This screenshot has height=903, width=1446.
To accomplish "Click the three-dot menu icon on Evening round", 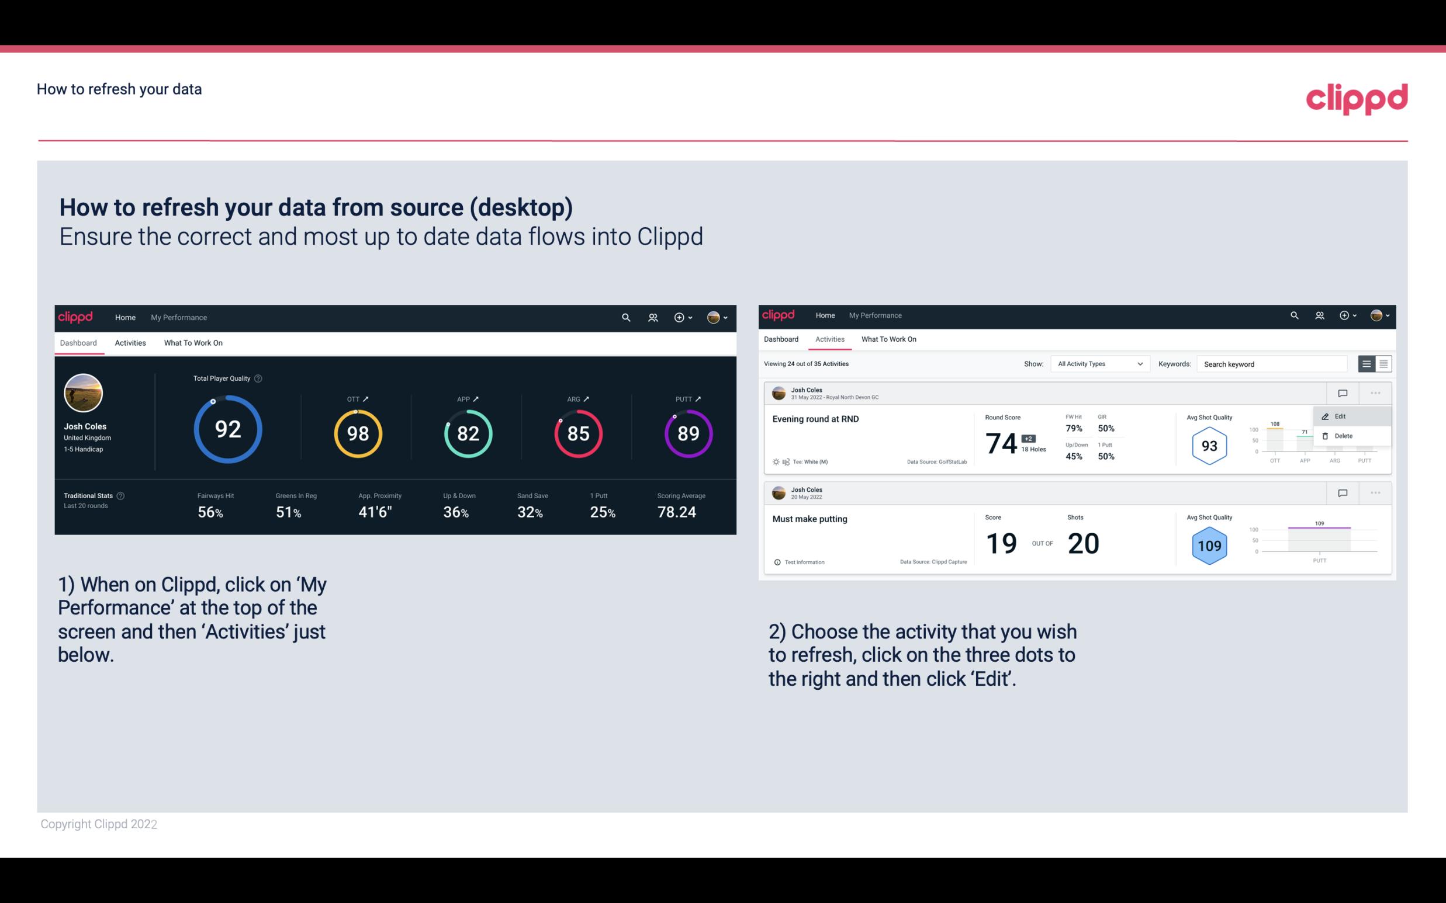I will click(1375, 393).
